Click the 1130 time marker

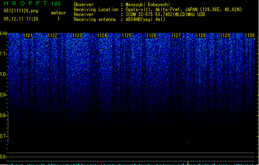point(250,35)
